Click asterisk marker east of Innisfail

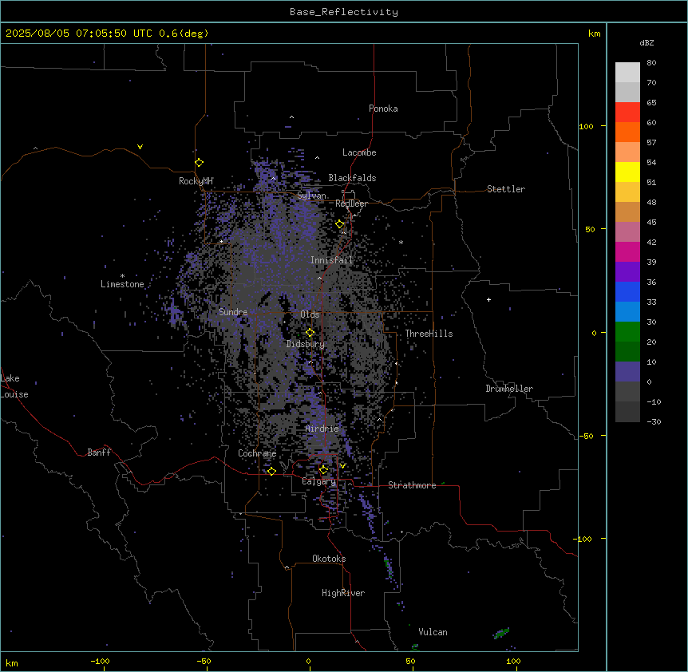click(401, 242)
